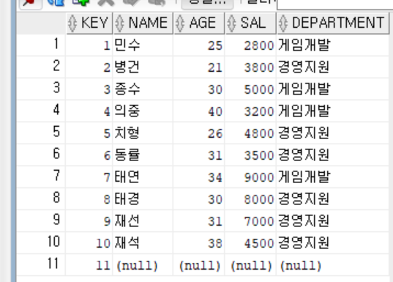Click row header number 11
Viewport: 393px width, 282px height.
(41, 264)
